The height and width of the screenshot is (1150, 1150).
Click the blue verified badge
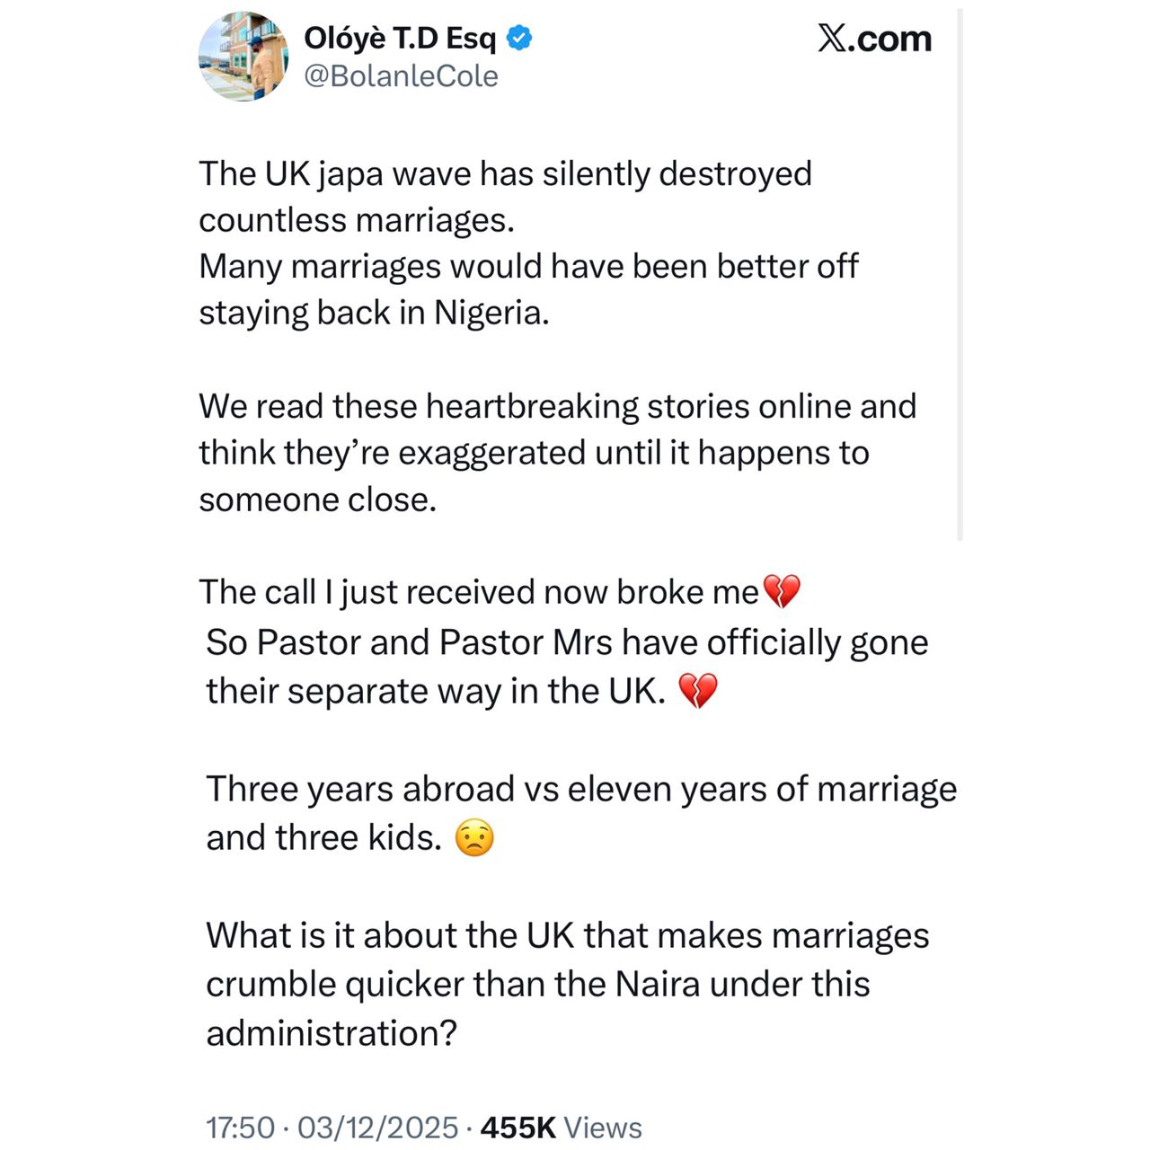(520, 39)
